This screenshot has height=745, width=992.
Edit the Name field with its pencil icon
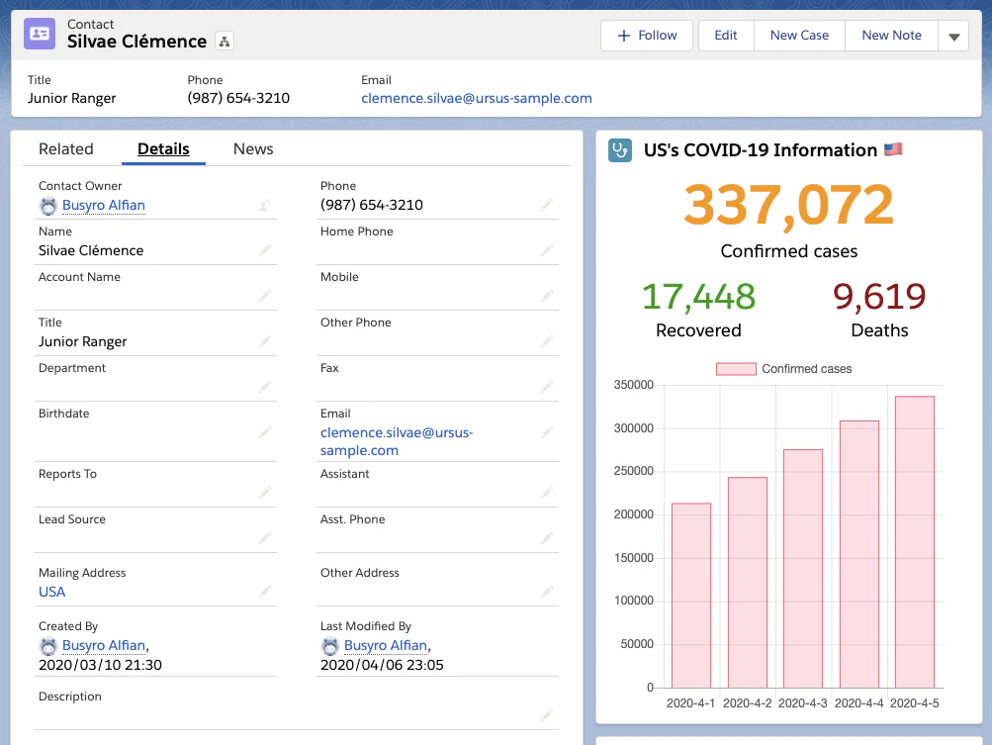click(265, 250)
